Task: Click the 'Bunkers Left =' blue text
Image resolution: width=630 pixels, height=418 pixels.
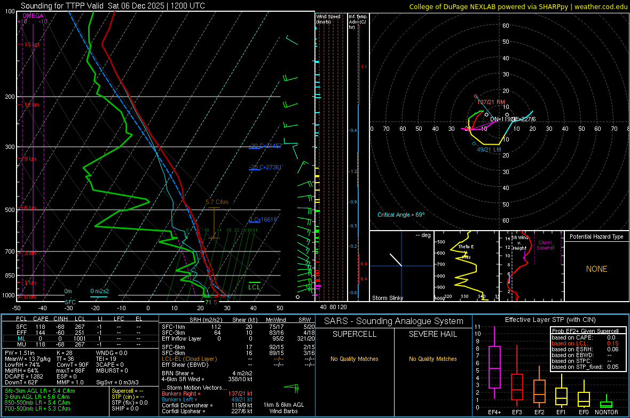Action: [179, 399]
